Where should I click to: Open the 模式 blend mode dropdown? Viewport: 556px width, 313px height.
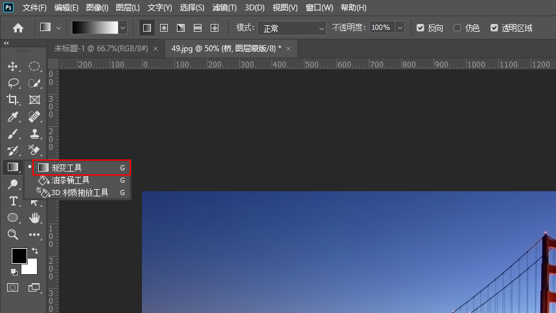click(x=292, y=28)
